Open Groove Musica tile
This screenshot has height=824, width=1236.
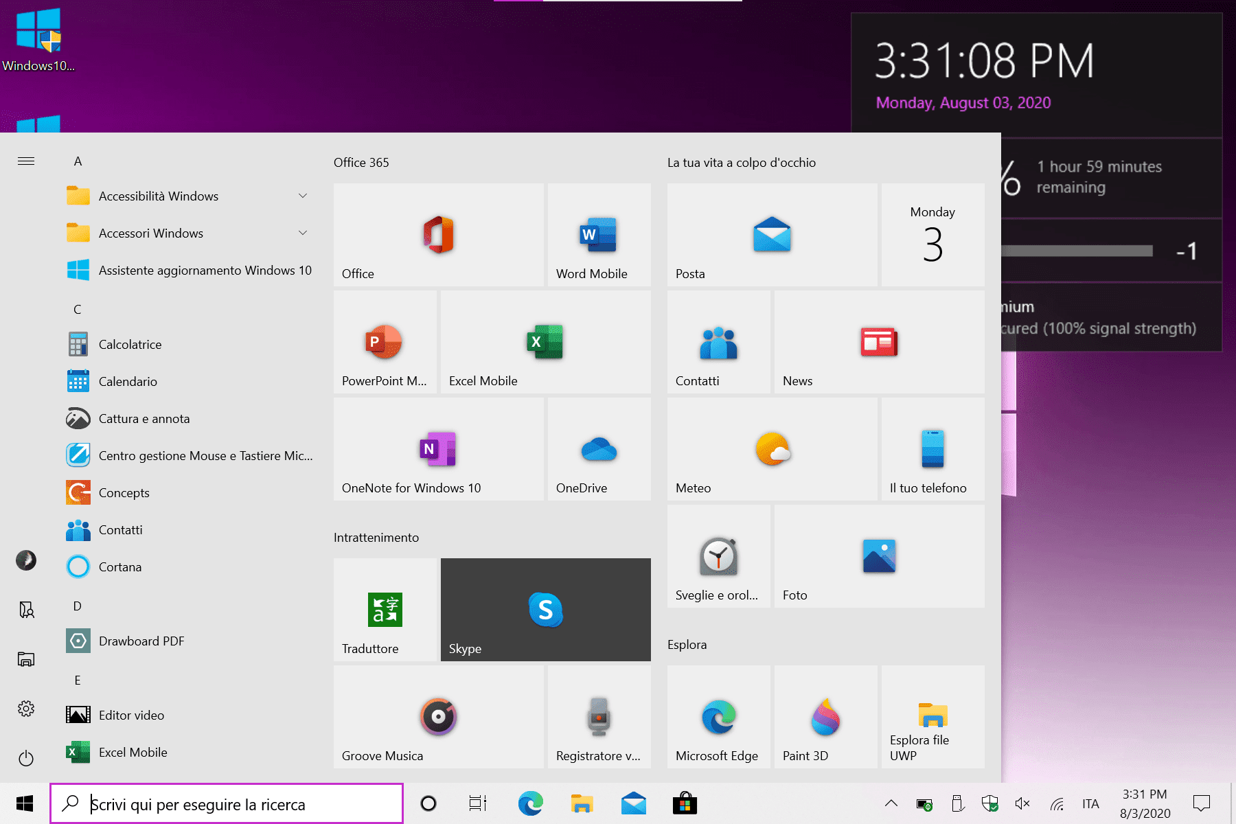(x=438, y=717)
